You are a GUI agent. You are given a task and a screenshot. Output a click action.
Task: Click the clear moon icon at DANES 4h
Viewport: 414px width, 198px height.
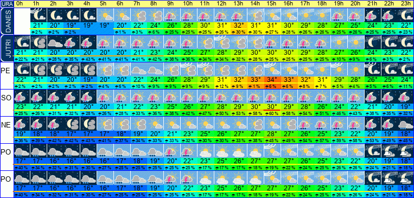88,15
